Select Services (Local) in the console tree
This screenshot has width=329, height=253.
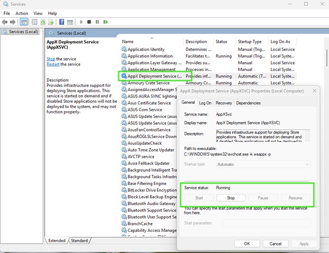point(20,32)
